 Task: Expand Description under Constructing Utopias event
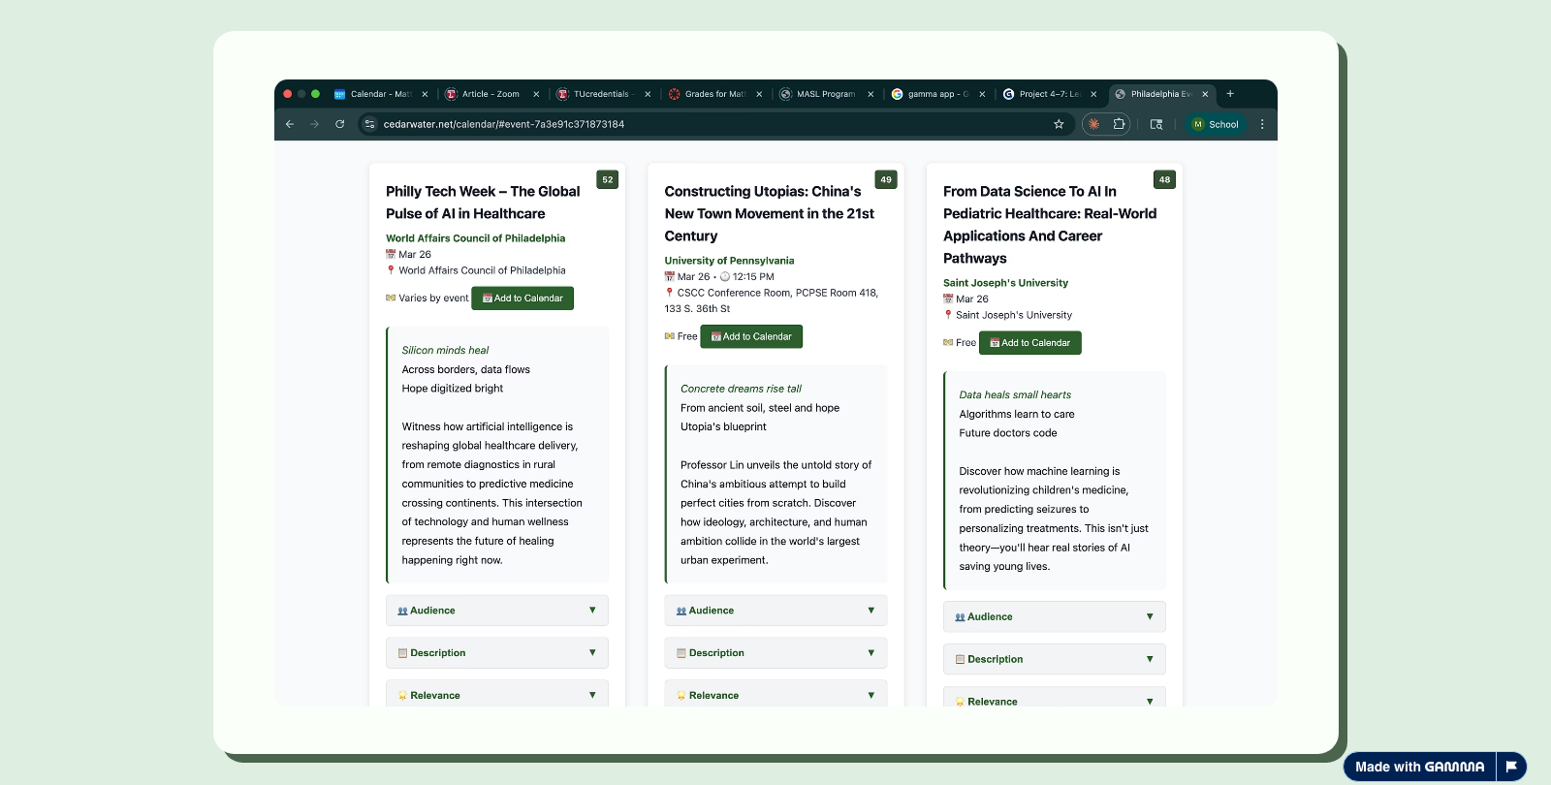coord(775,653)
